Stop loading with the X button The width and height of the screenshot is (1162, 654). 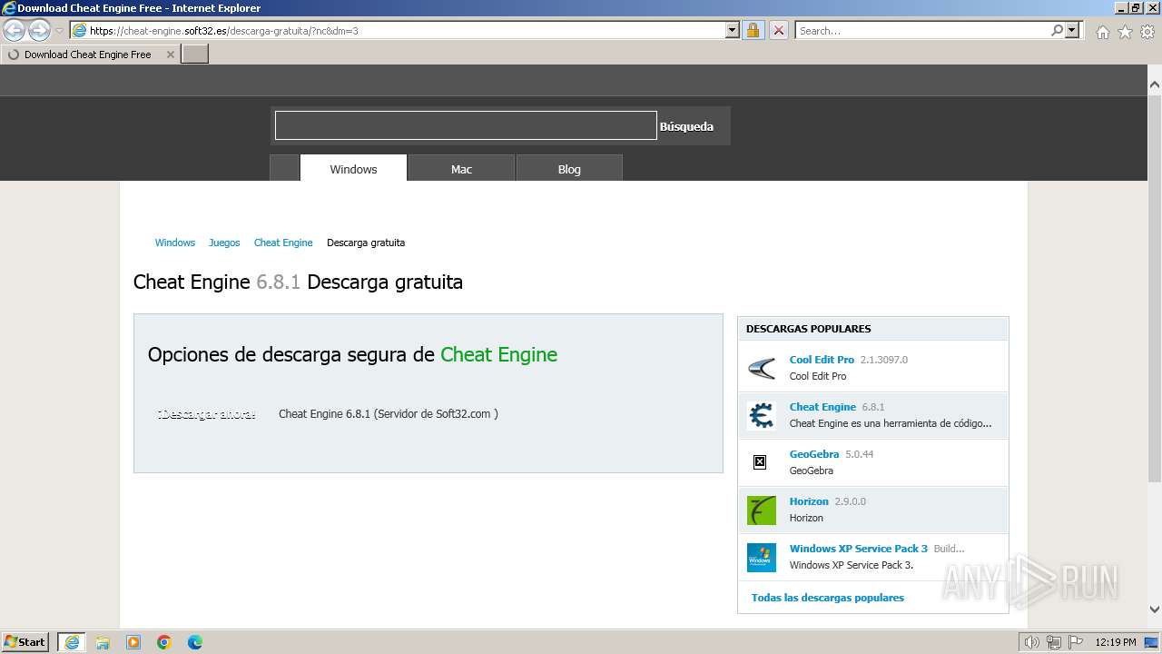point(778,30)
